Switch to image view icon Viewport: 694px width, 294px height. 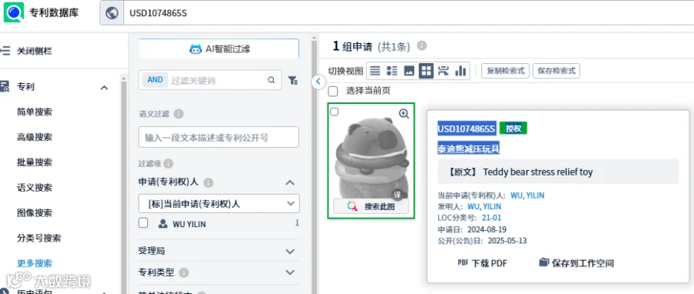[409, 71]
